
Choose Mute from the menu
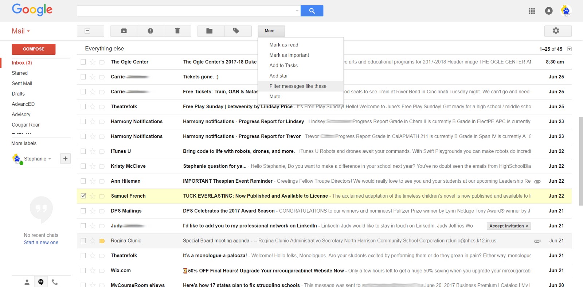click(x=301, y=97)
